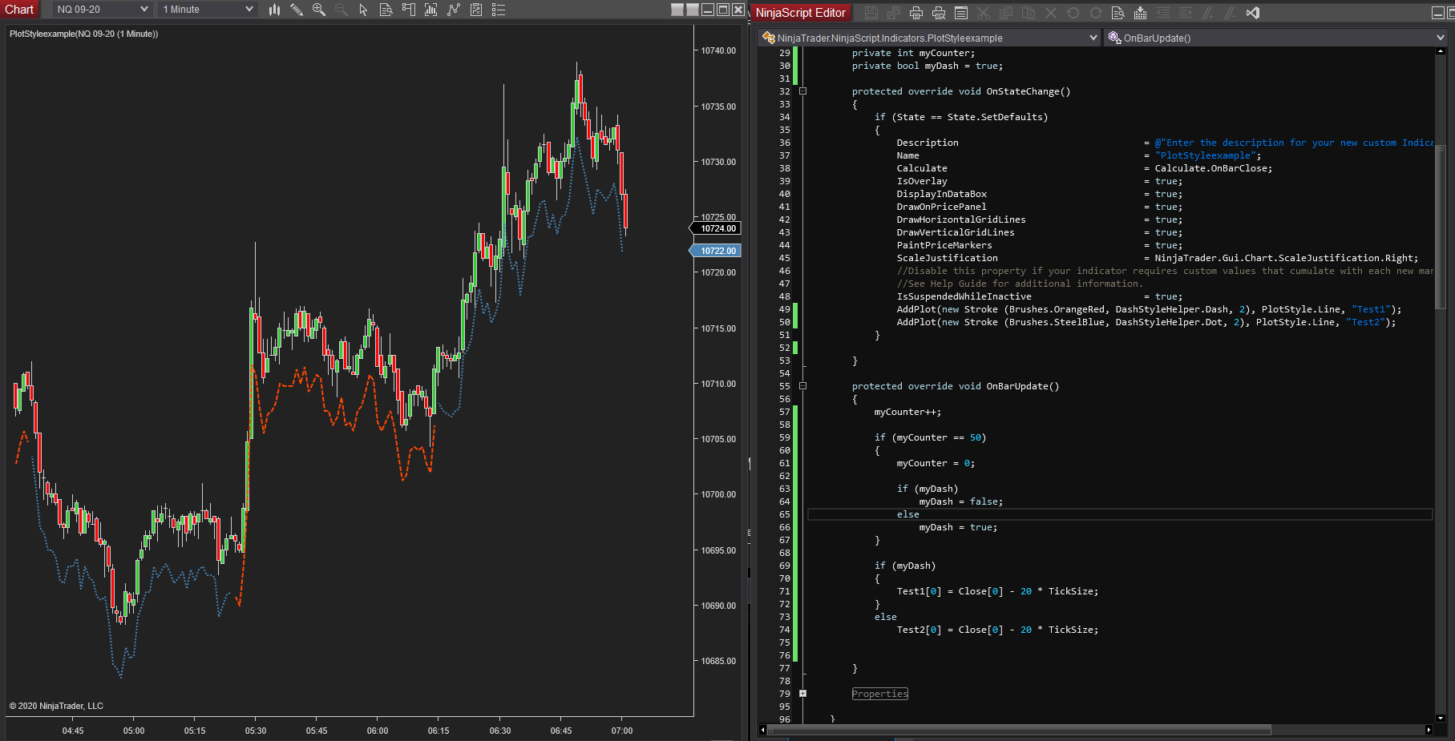Open chart Properties list icon
The height and width of the screenshot is (741, 1455).
click(499, 10)
